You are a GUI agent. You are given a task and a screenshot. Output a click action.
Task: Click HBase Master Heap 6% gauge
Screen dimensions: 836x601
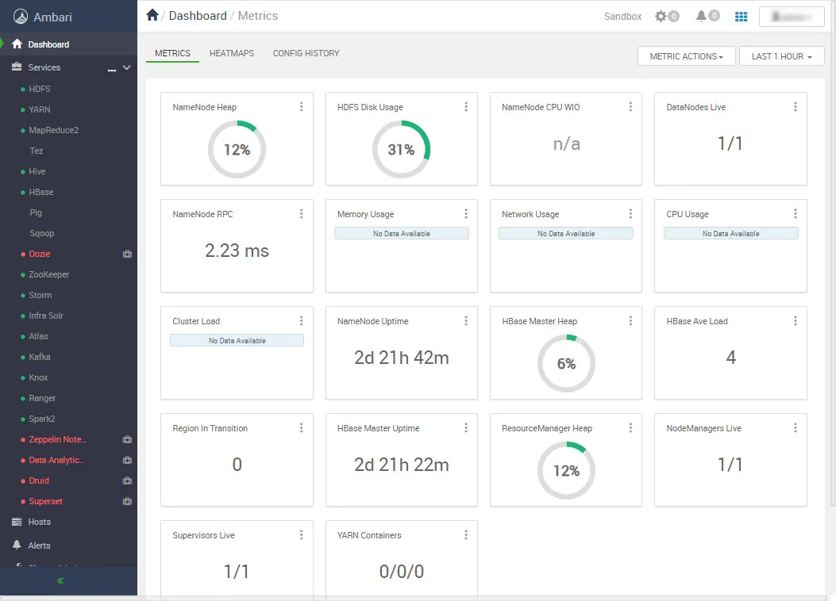tap(566, 363)
